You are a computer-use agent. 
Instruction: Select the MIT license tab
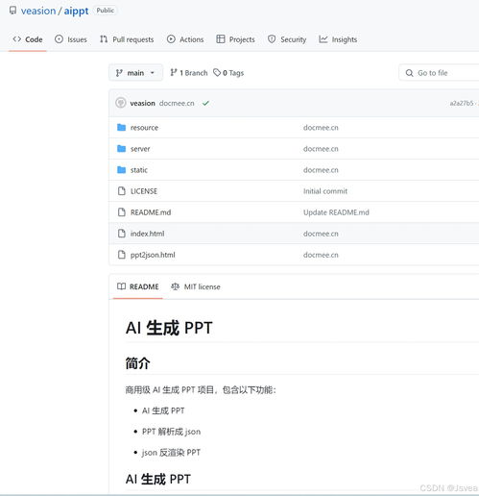[196, 286]
